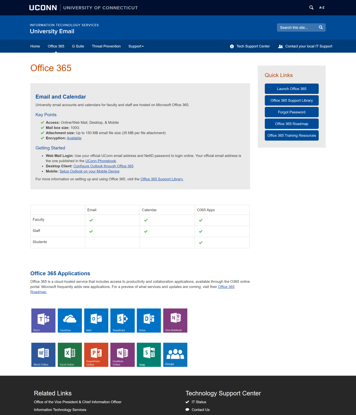
Task: Open the OneDrive app tile
Action: [70, 320]
